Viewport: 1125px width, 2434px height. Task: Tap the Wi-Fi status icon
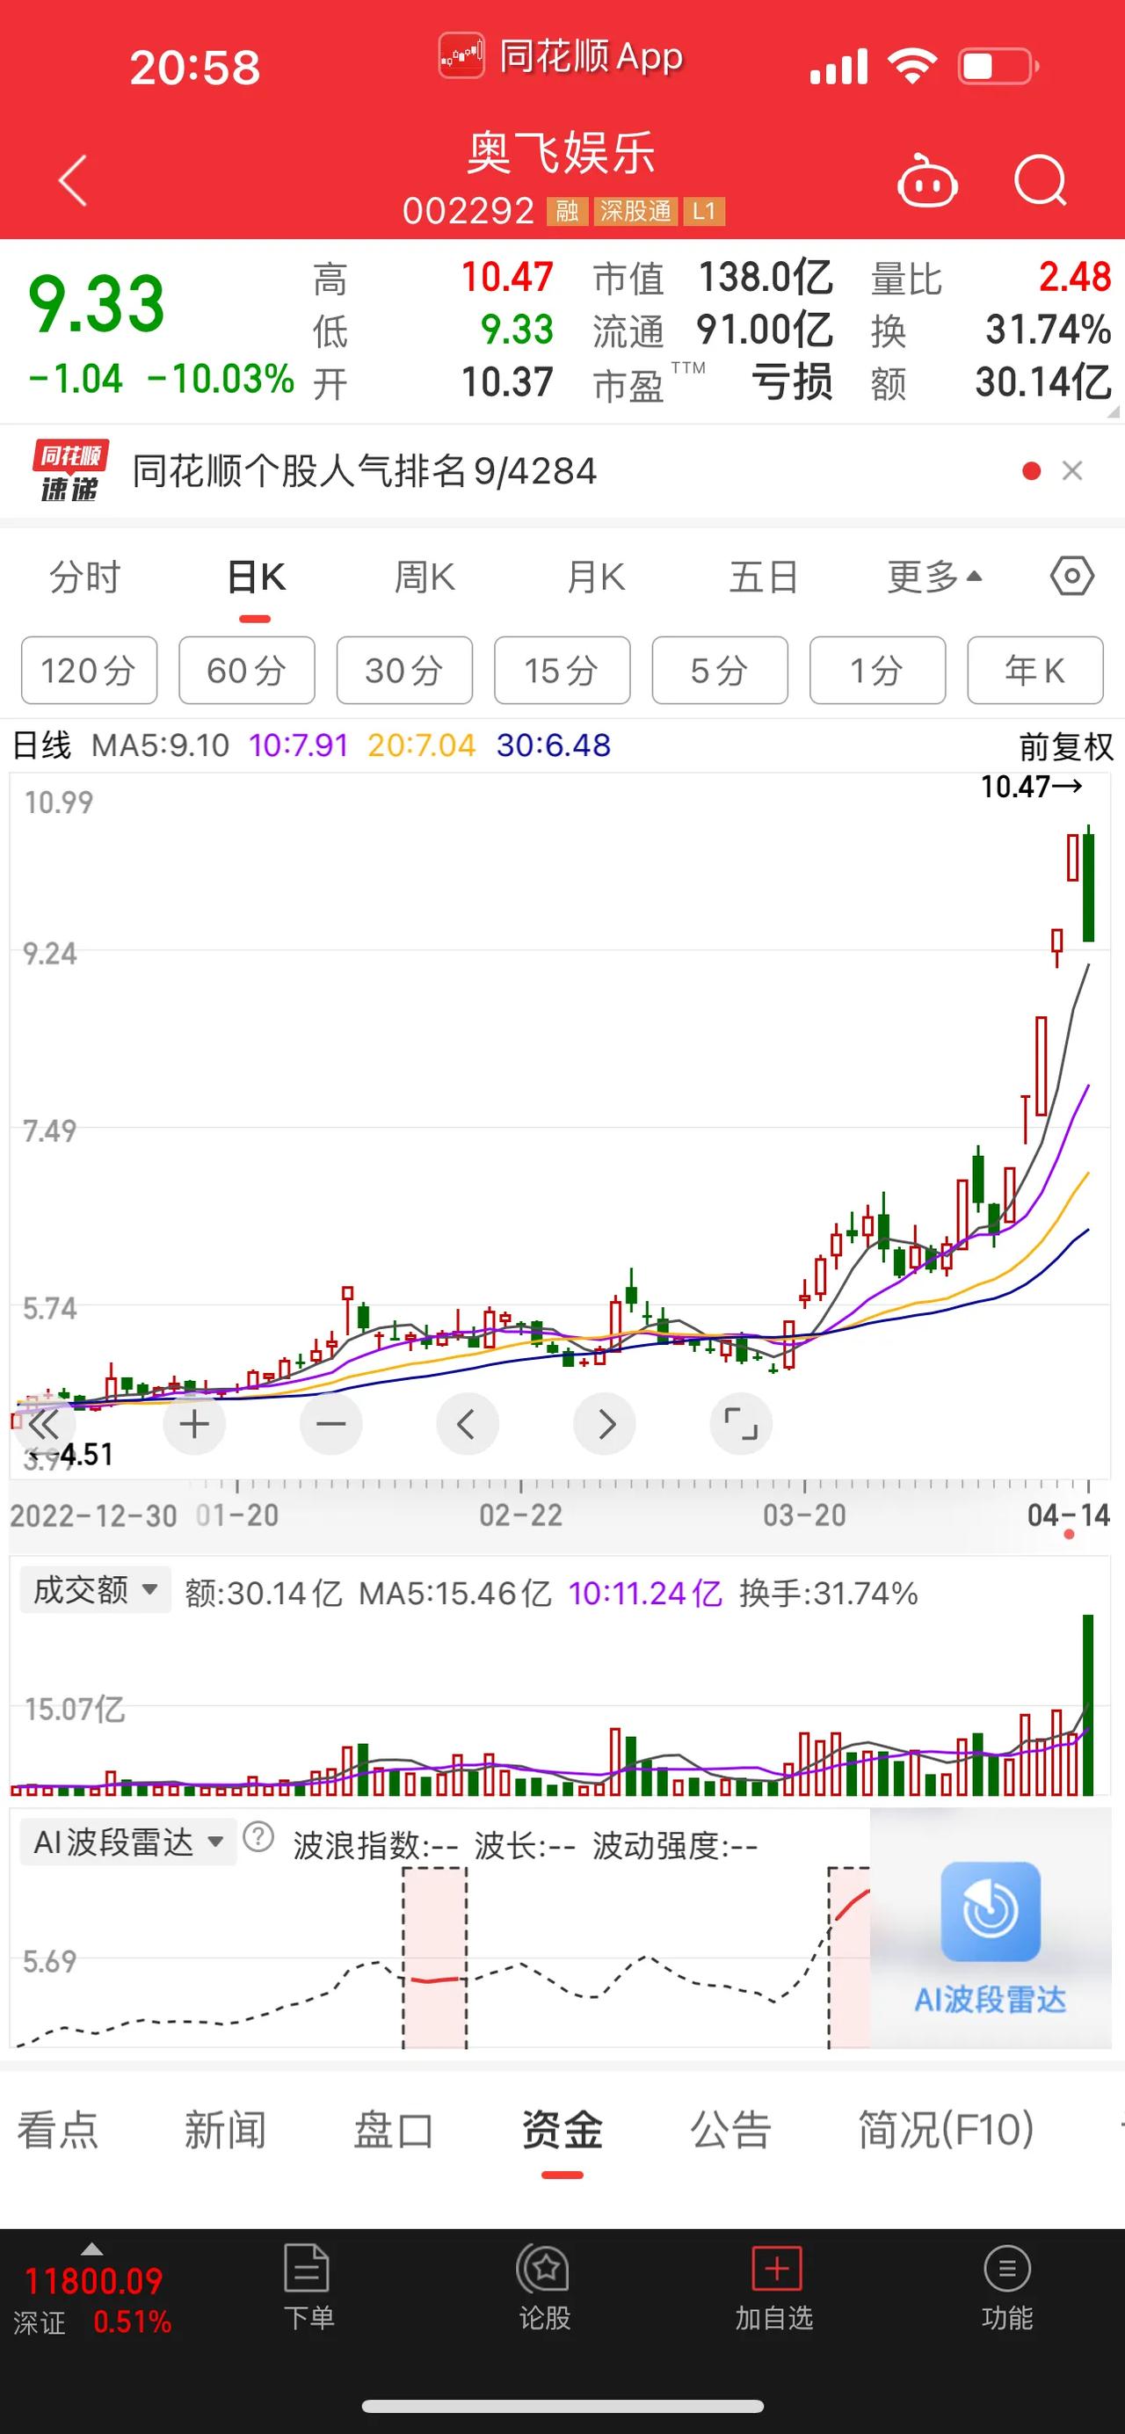point(911,66)
